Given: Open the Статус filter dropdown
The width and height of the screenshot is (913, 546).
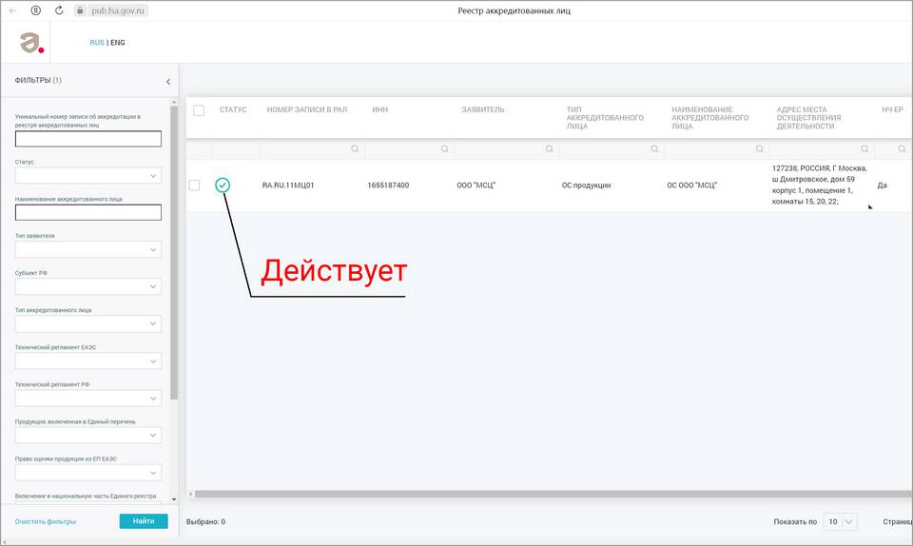Looking at the screenshot, I should [87, 176].
